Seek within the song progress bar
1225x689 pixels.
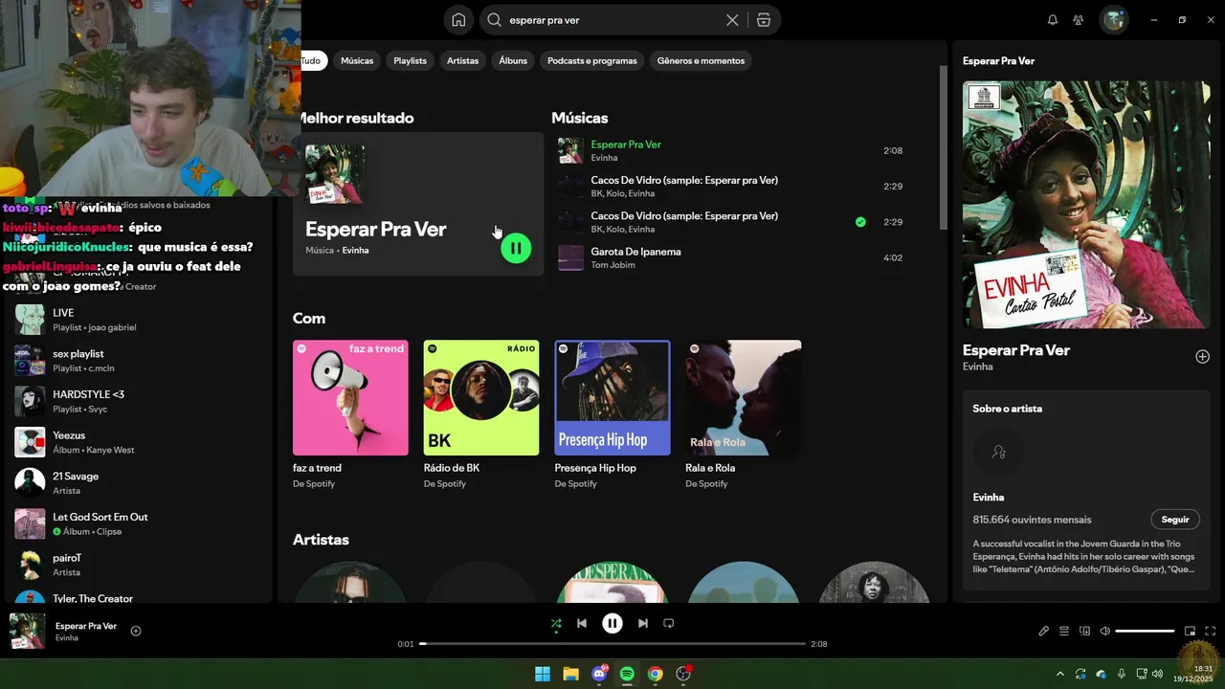point(612,644)
